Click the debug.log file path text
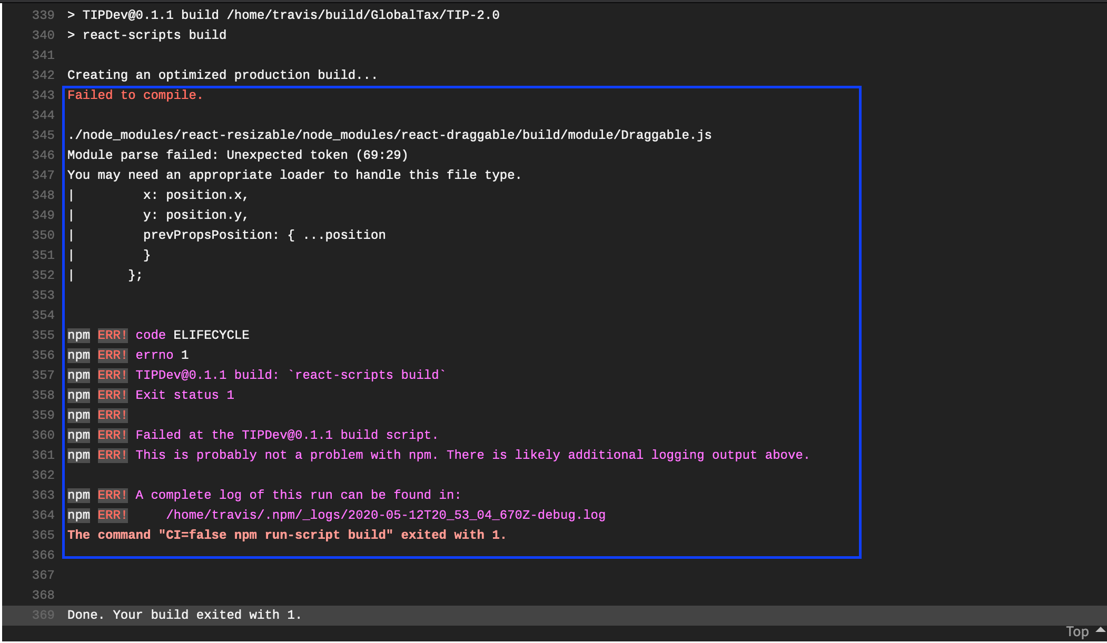 click(386, 515)
